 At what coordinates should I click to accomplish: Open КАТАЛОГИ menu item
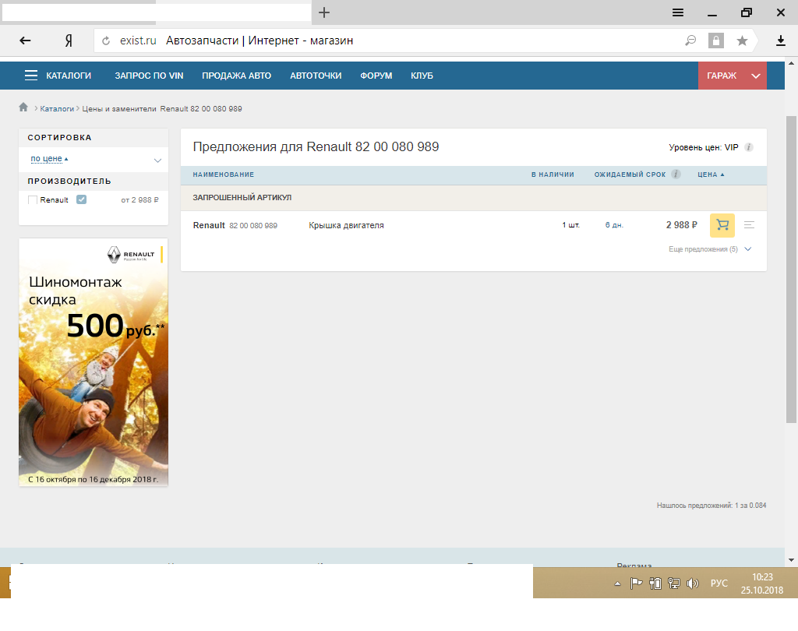coord(69,76)
